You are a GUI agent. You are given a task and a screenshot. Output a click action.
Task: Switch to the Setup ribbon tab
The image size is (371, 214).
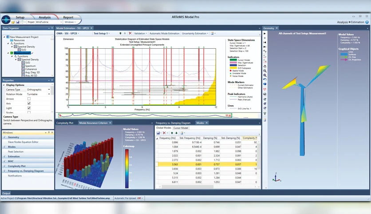(20, 17)
